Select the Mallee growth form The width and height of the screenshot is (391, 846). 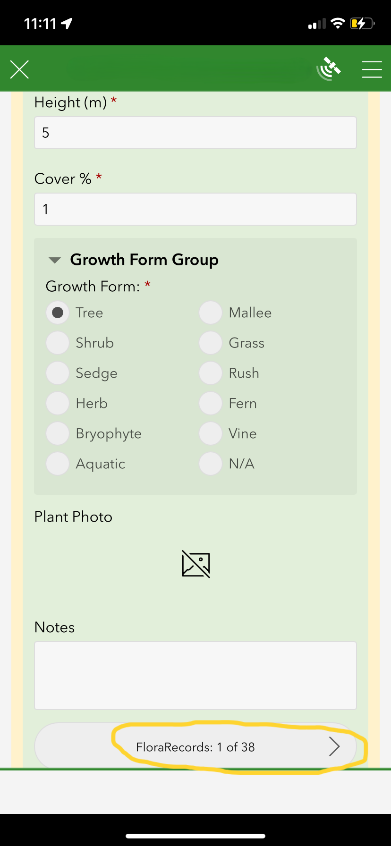pyautogui.click(x=210, y=313)
